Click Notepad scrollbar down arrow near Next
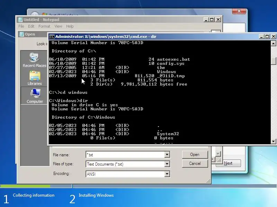This screenshot has height=207, width=277. pos(218,154)
